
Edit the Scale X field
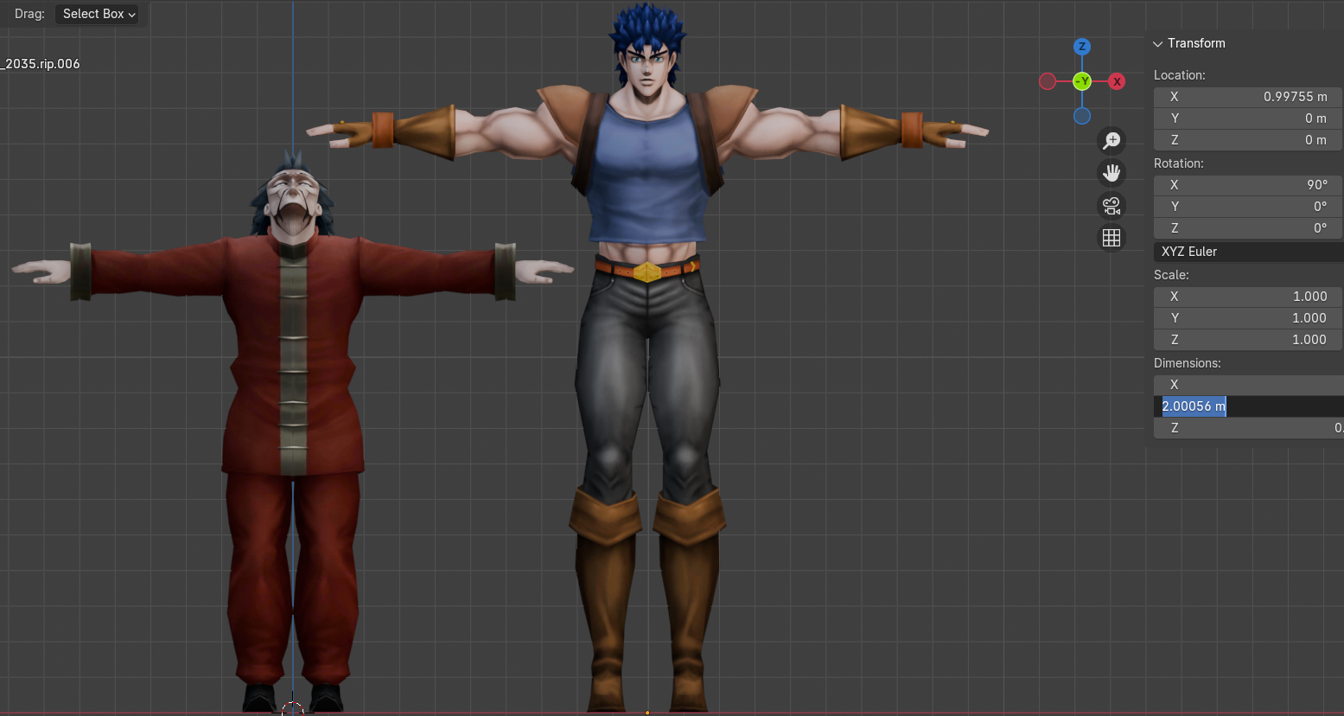point(1248,297)
